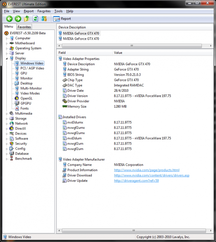This screenshot has width=216, height=242.
Task: Click the Devices icon in tree
Action: coord(11,133)
